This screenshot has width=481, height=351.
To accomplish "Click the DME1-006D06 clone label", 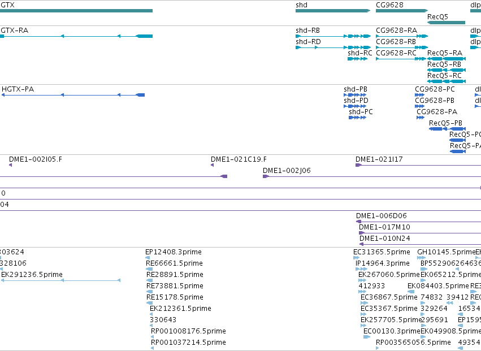I will [x=382, y=216].
